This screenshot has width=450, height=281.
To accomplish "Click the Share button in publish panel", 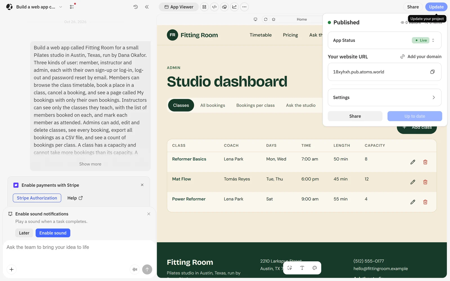I will tap(355, 116).
